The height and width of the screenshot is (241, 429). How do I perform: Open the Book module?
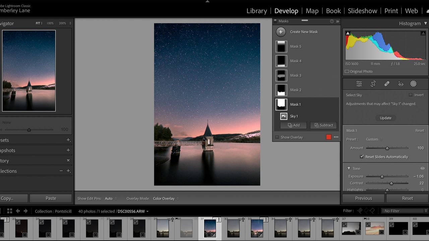pyautogui.click(x=333, y=11)
